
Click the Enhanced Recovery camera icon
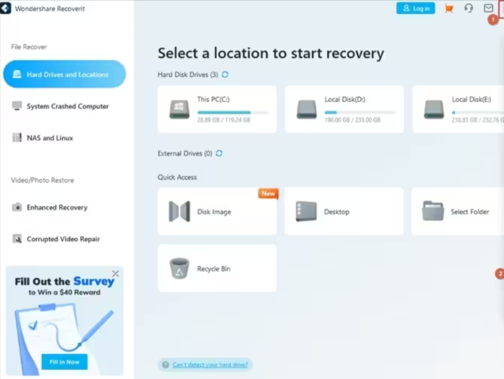coord(17,207)
